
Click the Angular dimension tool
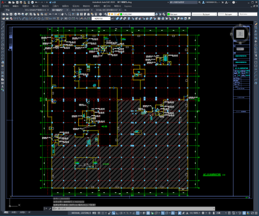42,18
